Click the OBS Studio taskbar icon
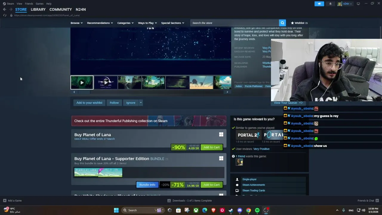Image resolution: width=382 pixels, height=215 pixels. 266,210
